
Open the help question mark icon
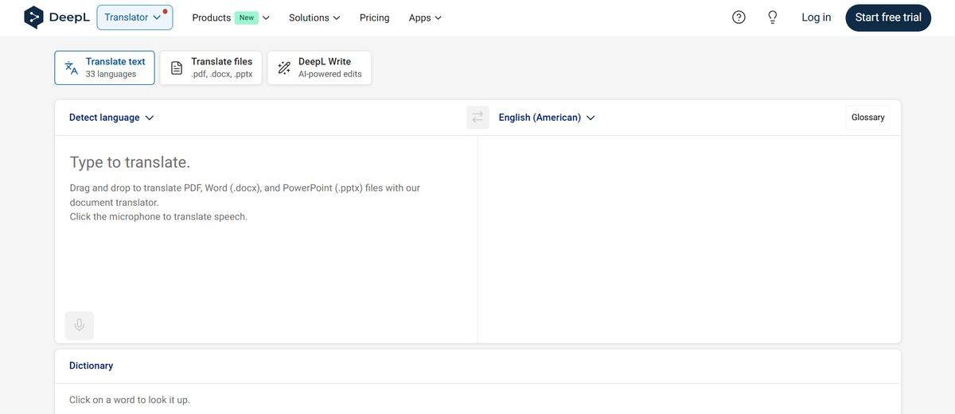[739, 17]
